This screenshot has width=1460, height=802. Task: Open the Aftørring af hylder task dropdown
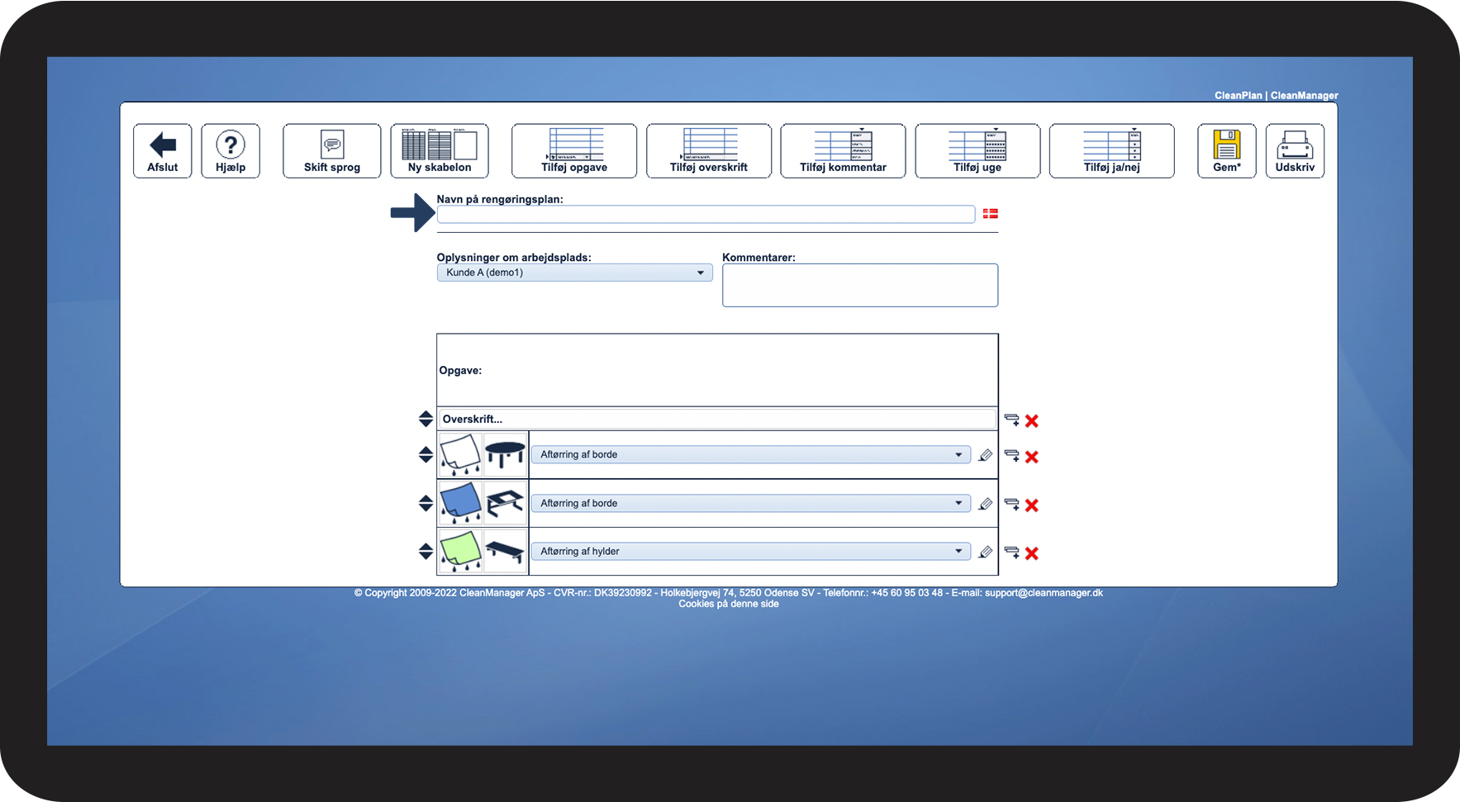[x=751, y=551]
